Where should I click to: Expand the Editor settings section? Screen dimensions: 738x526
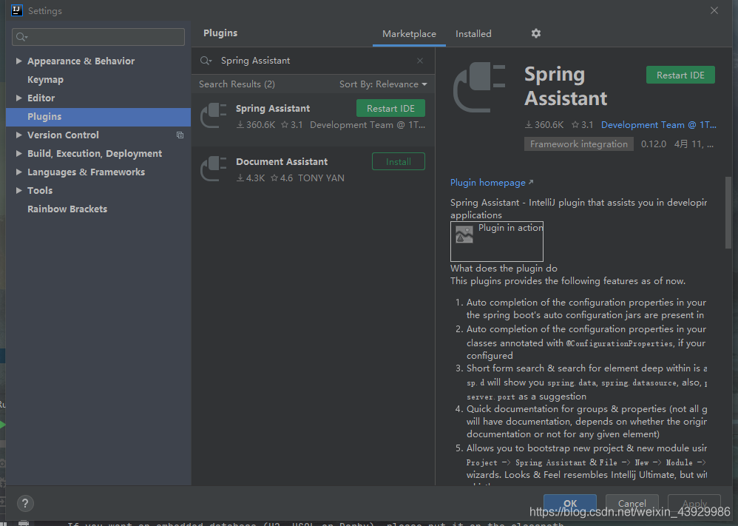click(18, 98)
